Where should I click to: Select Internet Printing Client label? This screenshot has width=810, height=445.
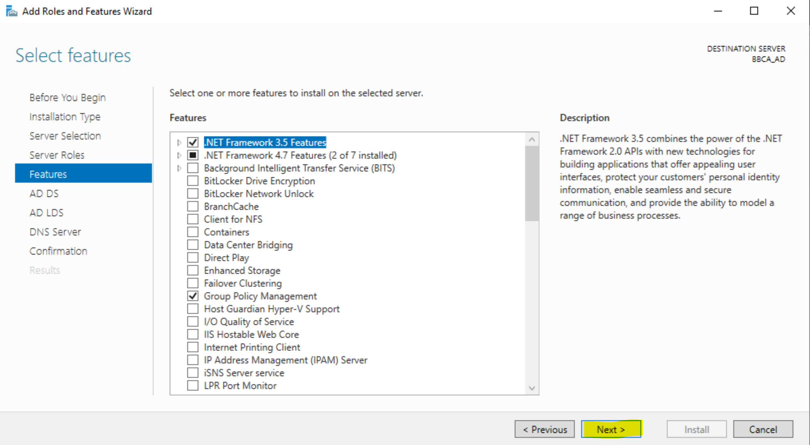252,347
